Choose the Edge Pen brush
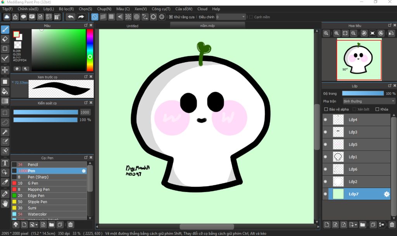397x236 pixels. pyautogui.click(x=49, y=196)
